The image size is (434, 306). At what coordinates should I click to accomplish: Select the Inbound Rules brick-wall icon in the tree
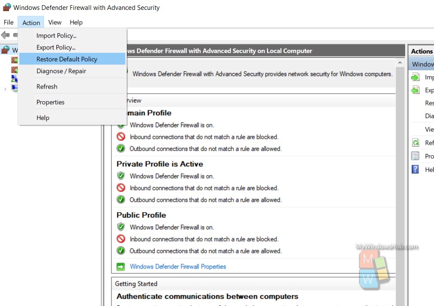(x=14, y=60)
